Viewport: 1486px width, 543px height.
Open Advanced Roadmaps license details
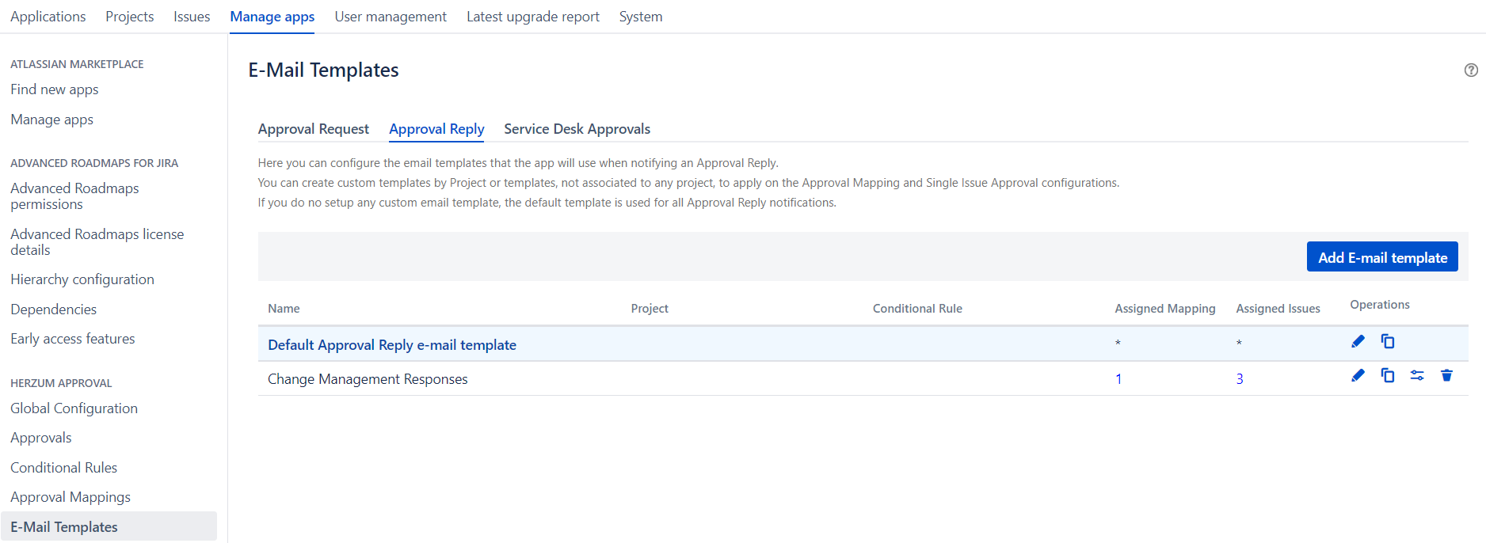[x=97, y=242]
